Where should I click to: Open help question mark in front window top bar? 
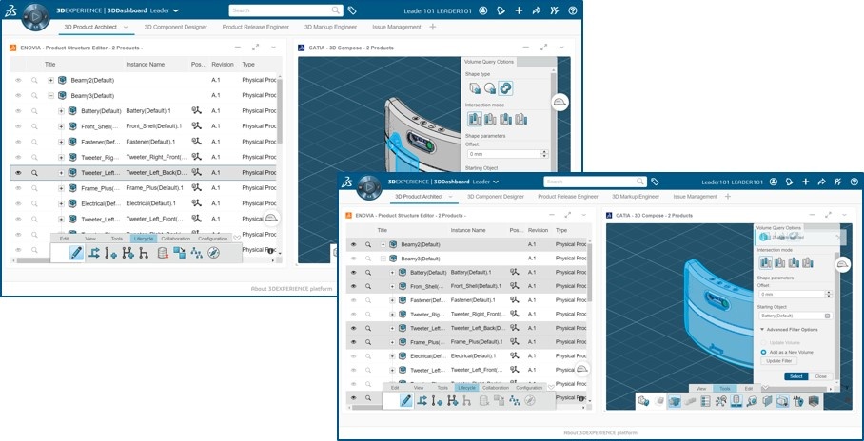click(854, 182)
